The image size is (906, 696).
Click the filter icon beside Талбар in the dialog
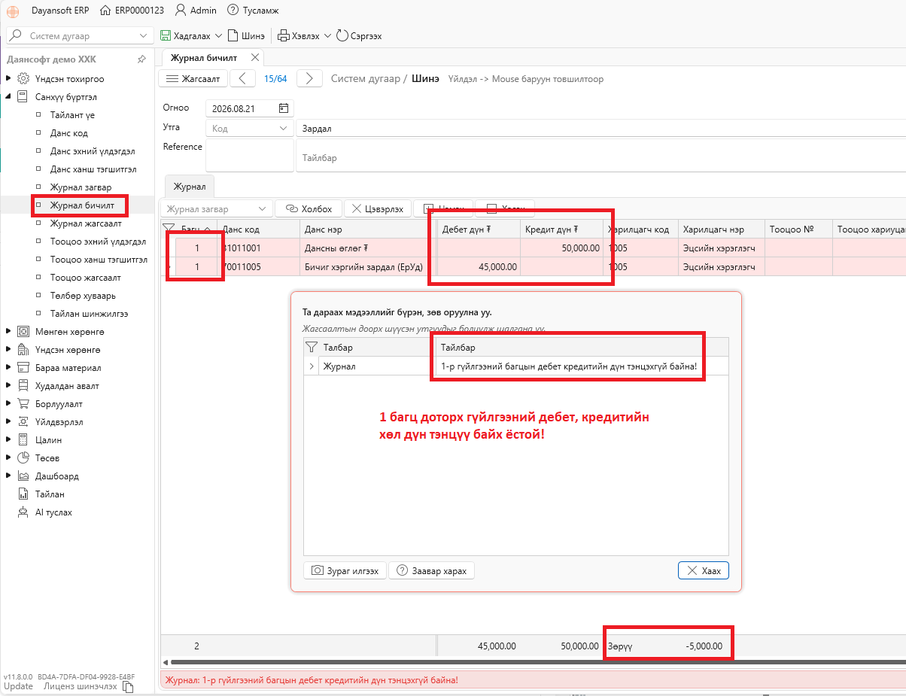click(311, 347)
